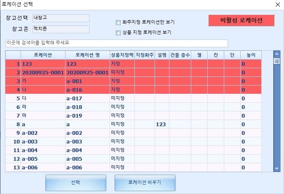
Task: Select row 2 location 20200925-0001
Action: coord(43,73)
